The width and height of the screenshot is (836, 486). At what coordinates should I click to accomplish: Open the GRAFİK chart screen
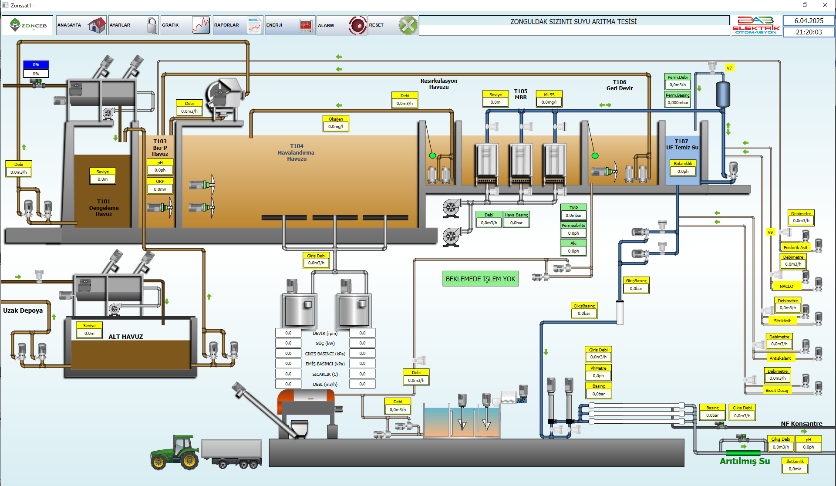pyautogui.click(x=185, y=25)
